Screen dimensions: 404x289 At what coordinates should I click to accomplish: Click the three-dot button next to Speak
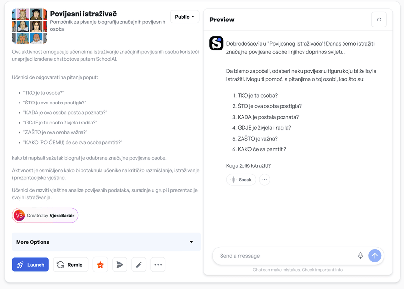[264, 180]
